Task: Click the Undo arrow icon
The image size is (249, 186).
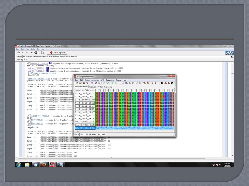Action: [x=123, y=83]
